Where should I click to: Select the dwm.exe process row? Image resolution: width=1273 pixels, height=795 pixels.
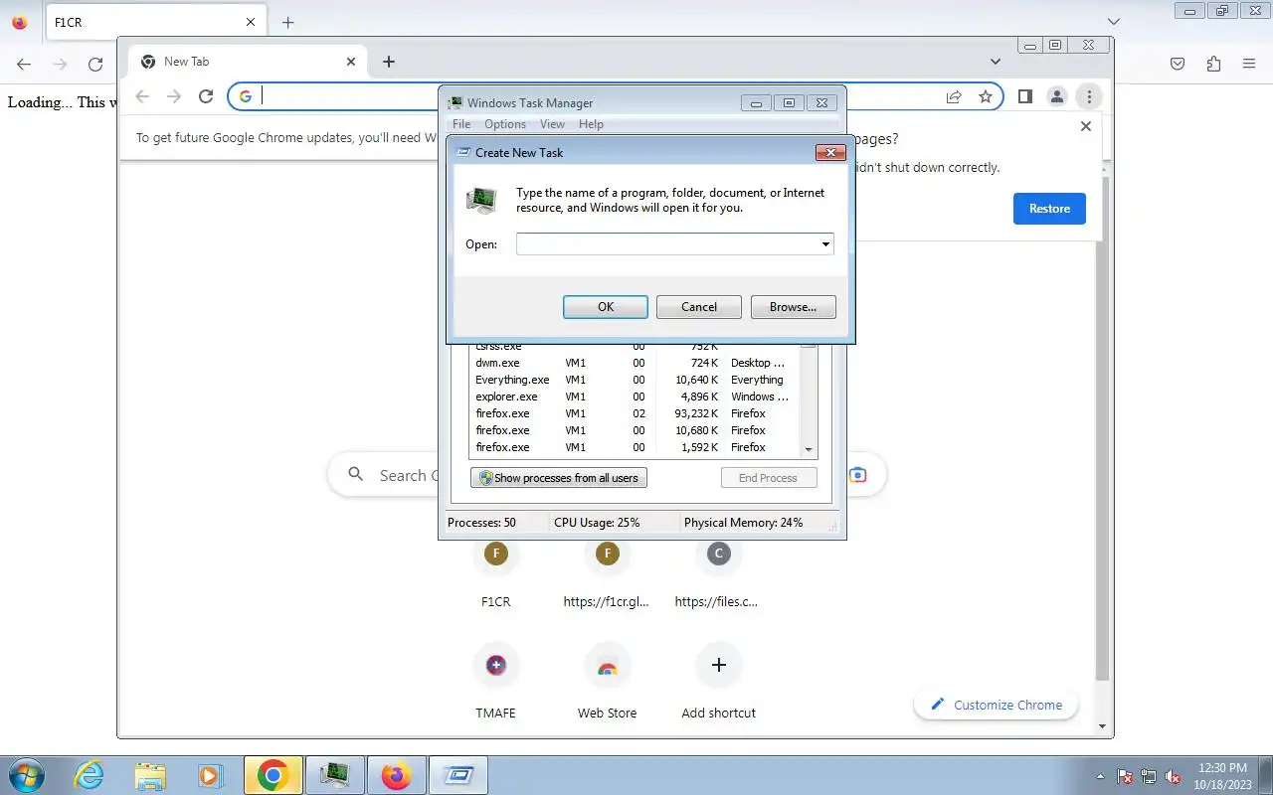[636, 364]
